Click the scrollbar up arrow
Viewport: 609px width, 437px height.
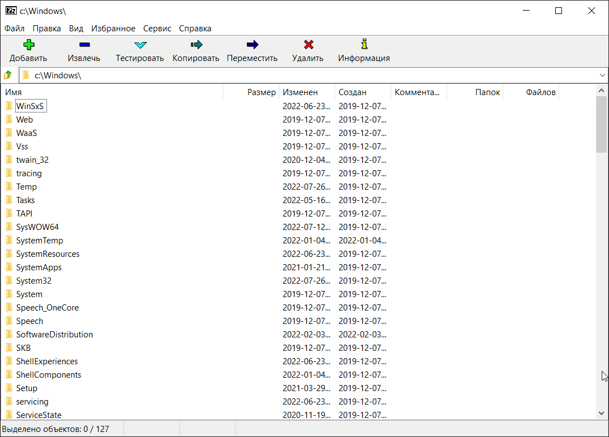pyautogui.click(x=601, y=91)
